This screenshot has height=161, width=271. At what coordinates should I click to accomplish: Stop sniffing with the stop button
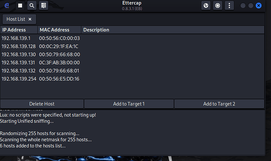(20, 5)
